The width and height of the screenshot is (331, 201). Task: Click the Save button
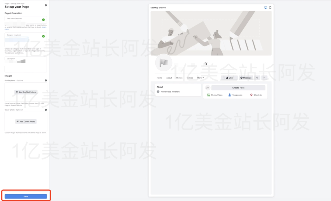26,196
